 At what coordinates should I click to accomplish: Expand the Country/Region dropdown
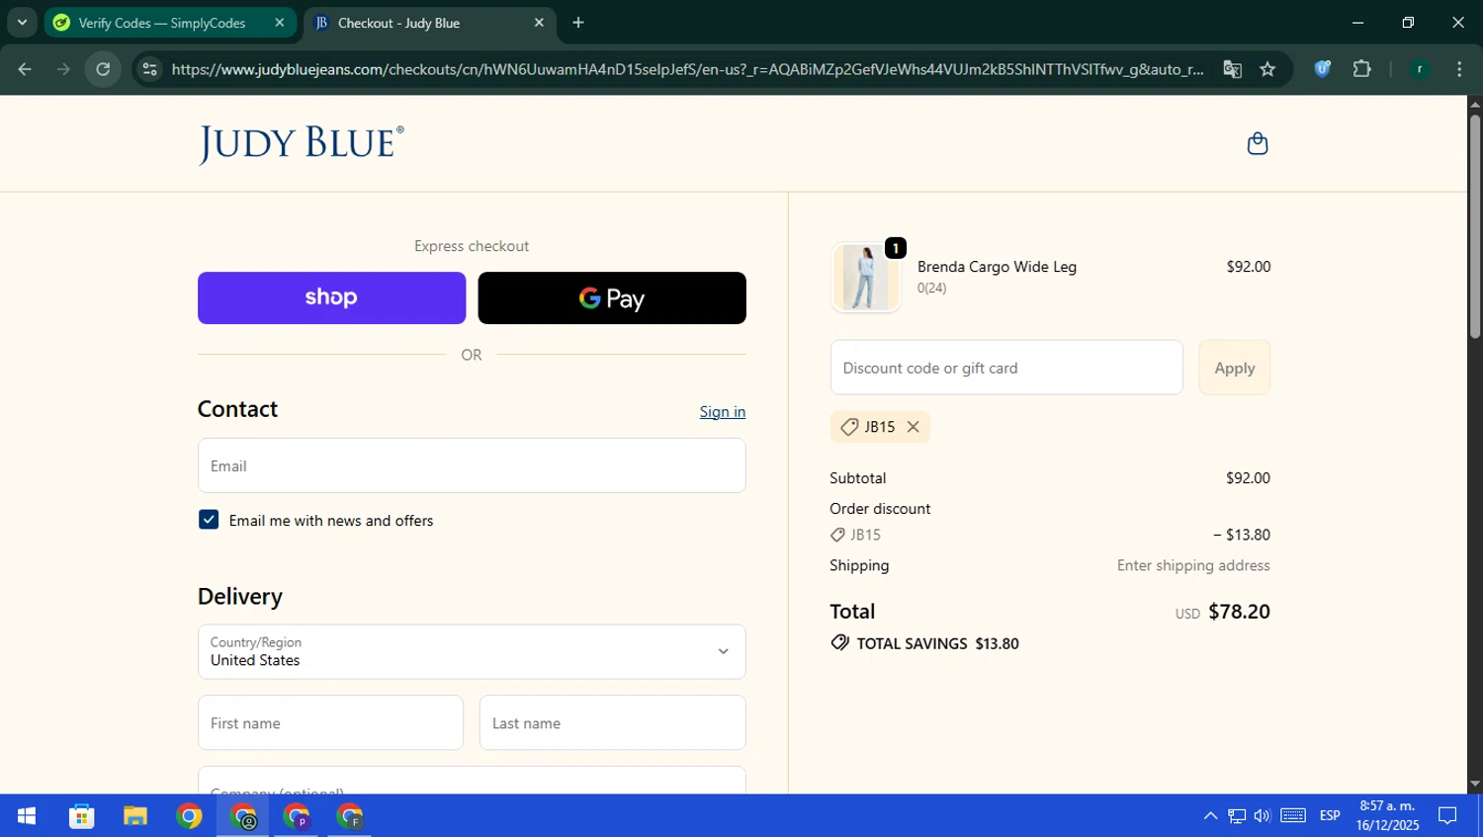tap(472, 651)
